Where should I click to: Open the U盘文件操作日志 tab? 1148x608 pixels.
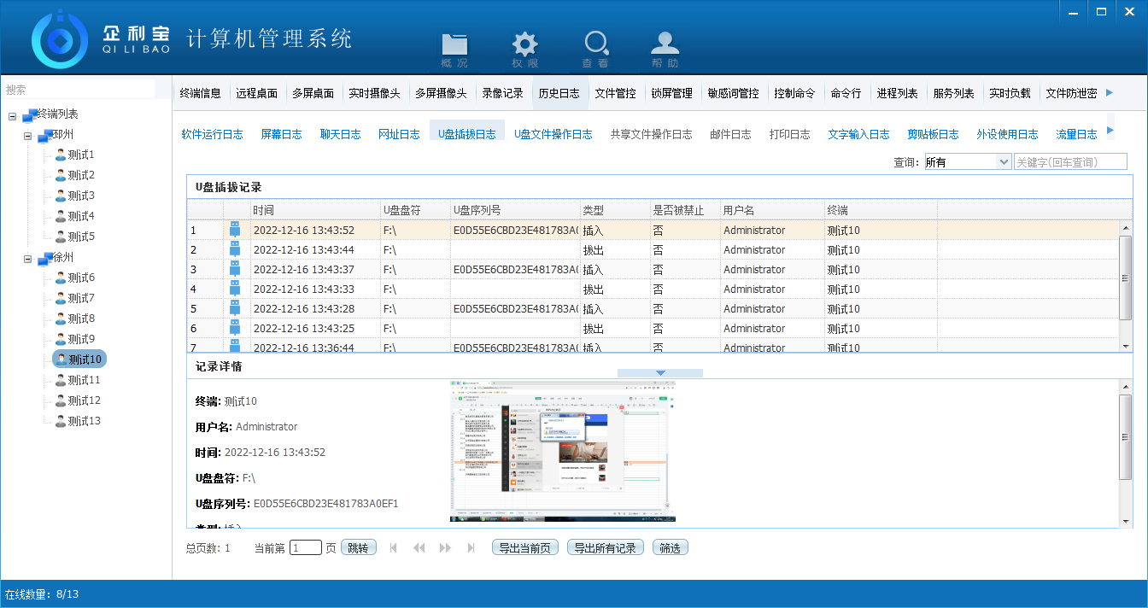pos(553,134)
